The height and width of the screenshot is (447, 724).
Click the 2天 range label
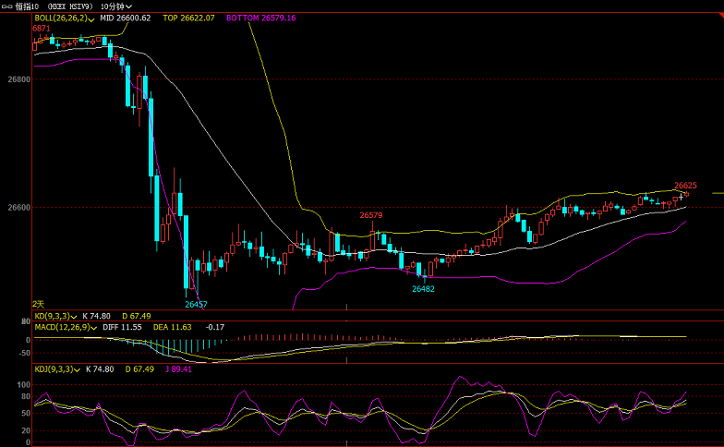pos(39,304)
